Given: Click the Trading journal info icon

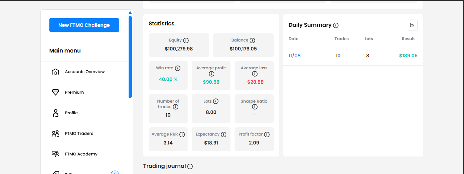Looking at the screenshot, I should [x=190, y=166].
